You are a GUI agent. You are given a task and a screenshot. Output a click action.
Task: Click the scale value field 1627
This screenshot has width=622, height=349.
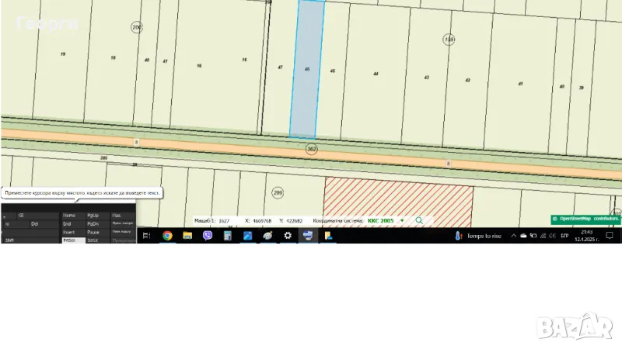(x=224, y=220)
